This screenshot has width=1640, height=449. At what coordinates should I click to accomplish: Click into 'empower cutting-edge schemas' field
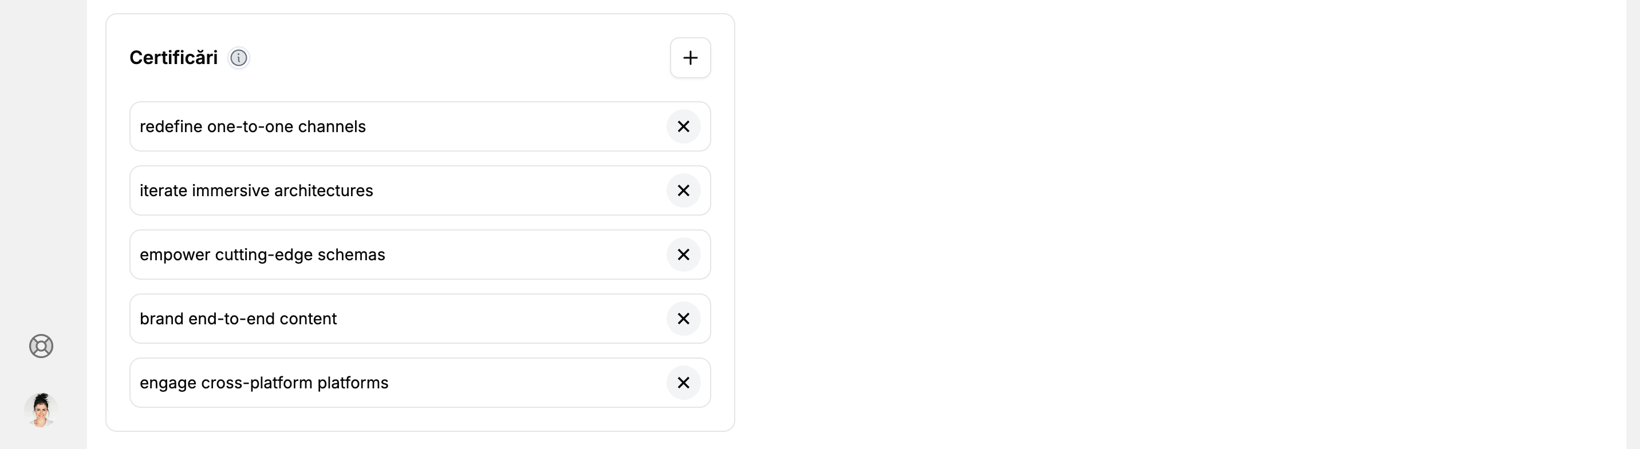[509, 255]
